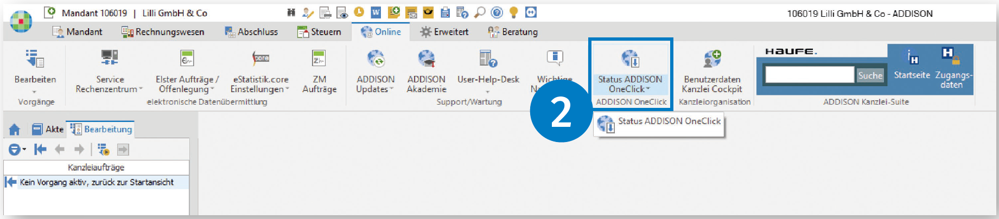The height and width of the screenshot is (219, 999).
Task: Click the Haufe search input field
Action: coord(810,75)
